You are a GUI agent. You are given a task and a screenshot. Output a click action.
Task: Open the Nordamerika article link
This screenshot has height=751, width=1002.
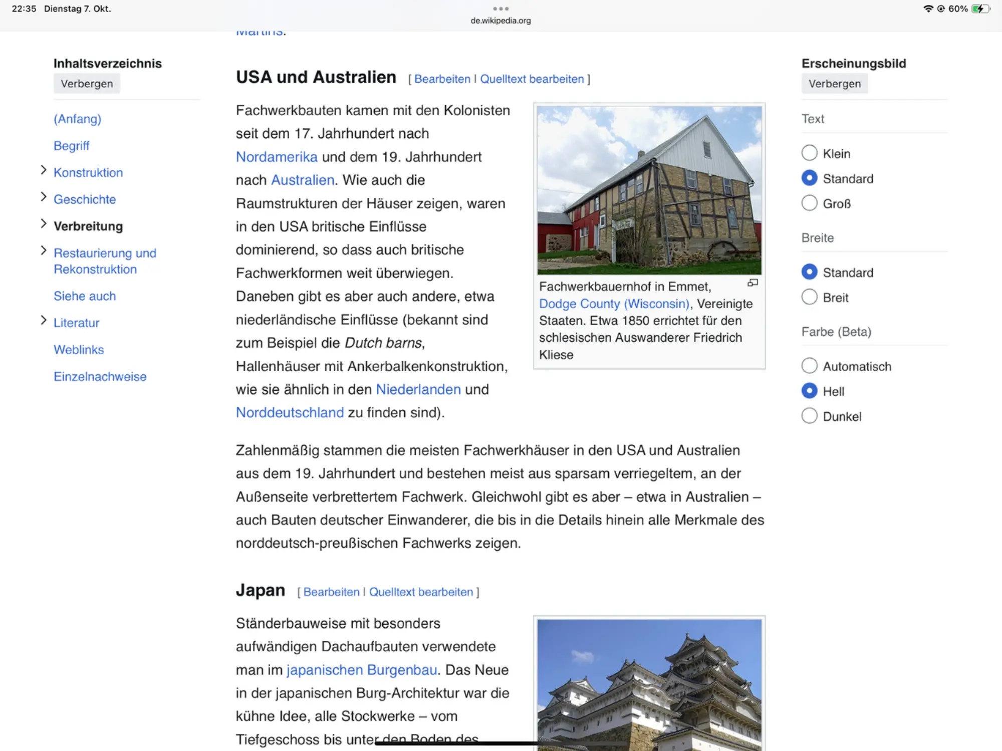[x=277, y=157]
